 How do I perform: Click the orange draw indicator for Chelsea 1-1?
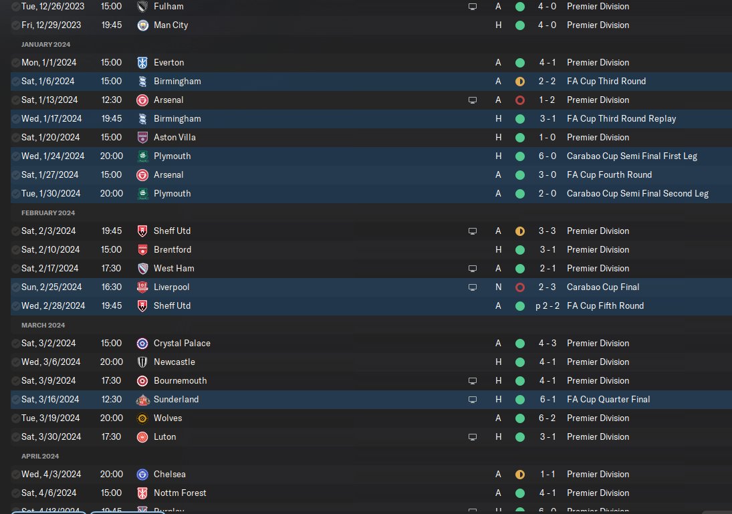(519, 475)
